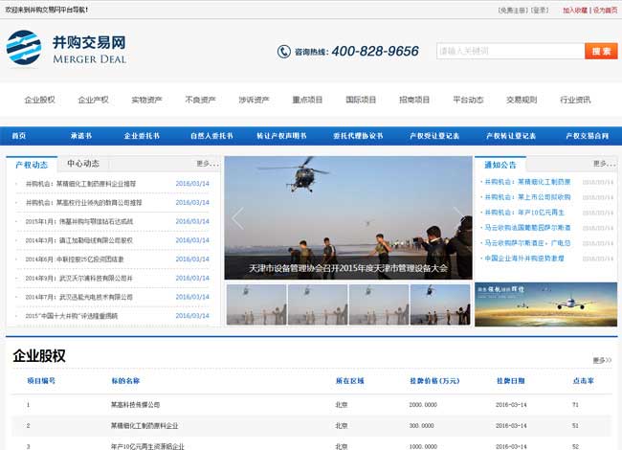
Task: Open the 平台动态 menu item
Action: pos(468,100)
